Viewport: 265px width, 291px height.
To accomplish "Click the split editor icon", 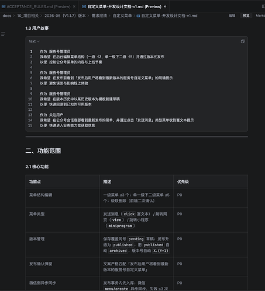I will coord(263,6).
